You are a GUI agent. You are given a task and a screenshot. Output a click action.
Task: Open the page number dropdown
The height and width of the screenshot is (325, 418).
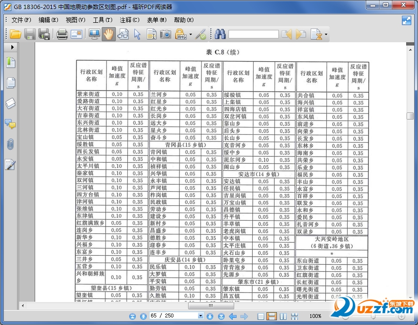click(x=200, y=316)
